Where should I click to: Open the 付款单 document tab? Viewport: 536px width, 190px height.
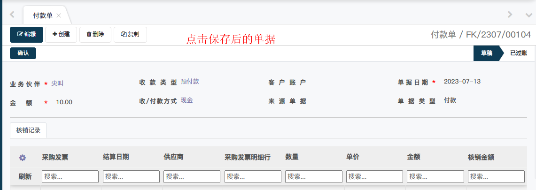coord(42,15)
